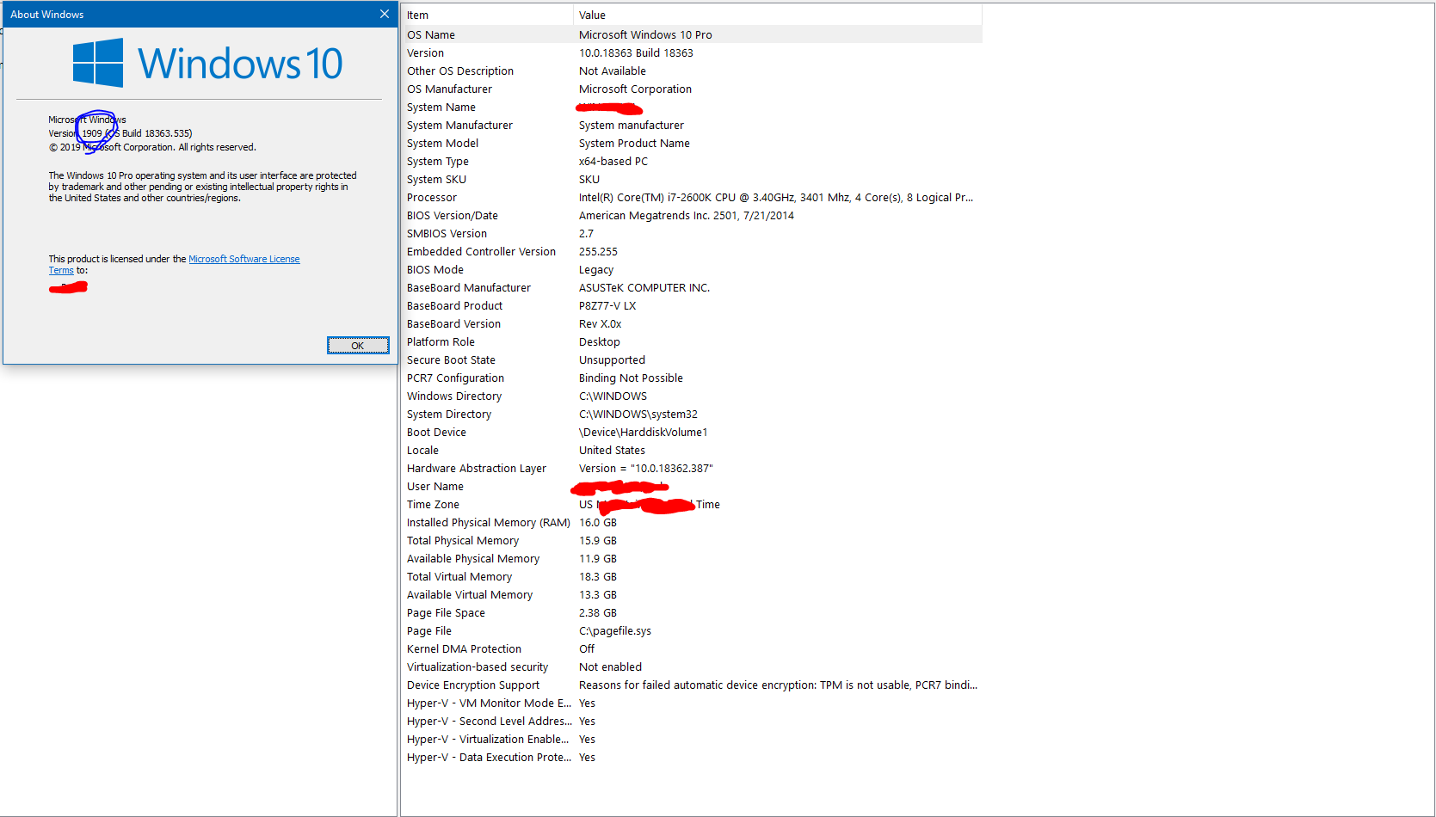Select the Hyper-V Virtualization Enabled row
1436x817 pixels.
coord(692,739)
